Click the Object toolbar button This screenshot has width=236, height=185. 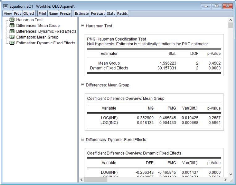tap(29, 14)
